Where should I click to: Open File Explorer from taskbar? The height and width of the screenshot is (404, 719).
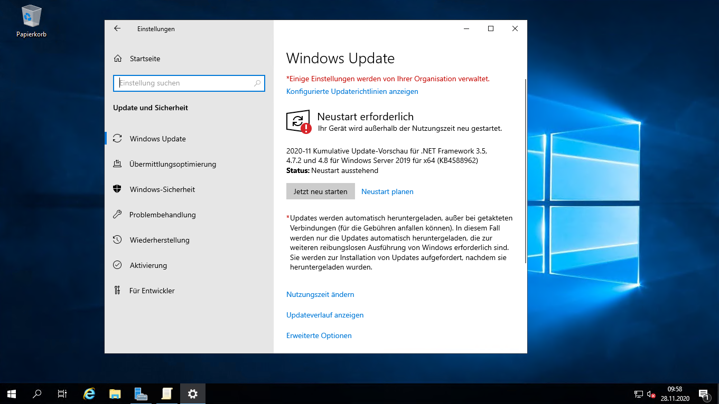point(115,393)
